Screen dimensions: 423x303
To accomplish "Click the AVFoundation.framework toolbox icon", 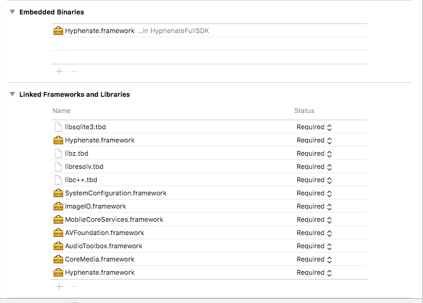I will pos(58,233).
